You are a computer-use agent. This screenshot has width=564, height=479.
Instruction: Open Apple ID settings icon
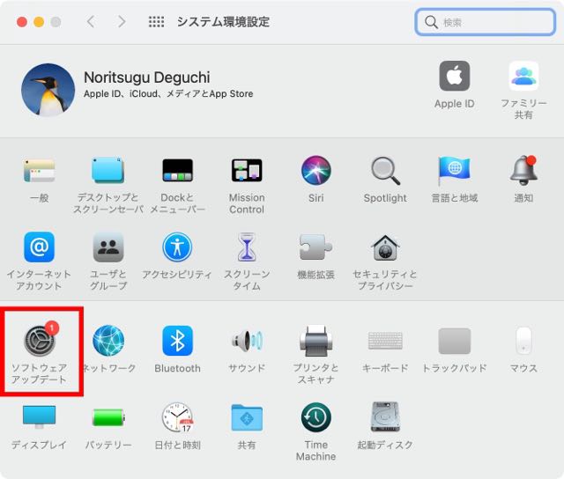[455, 76]
